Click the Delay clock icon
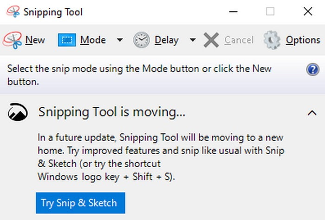Viewport: 325px width, 220px height. [x=141, y=40]
